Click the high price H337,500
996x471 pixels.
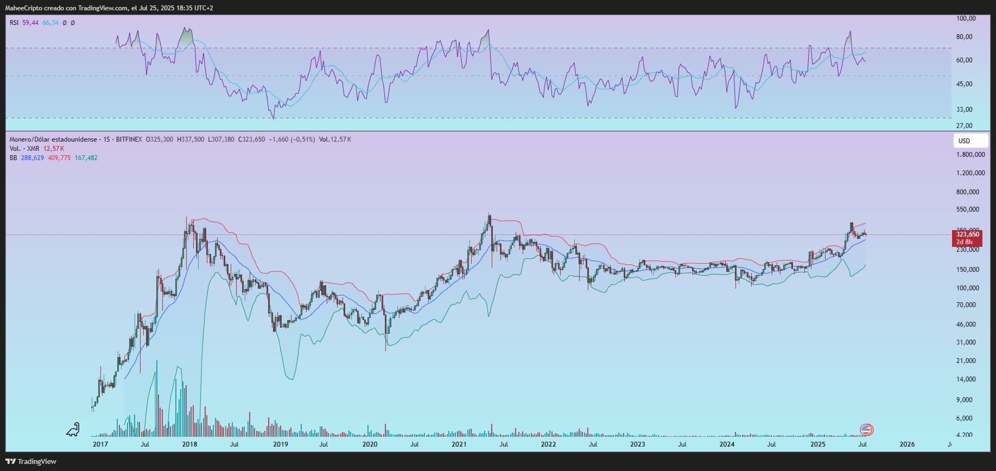point(191,139)
